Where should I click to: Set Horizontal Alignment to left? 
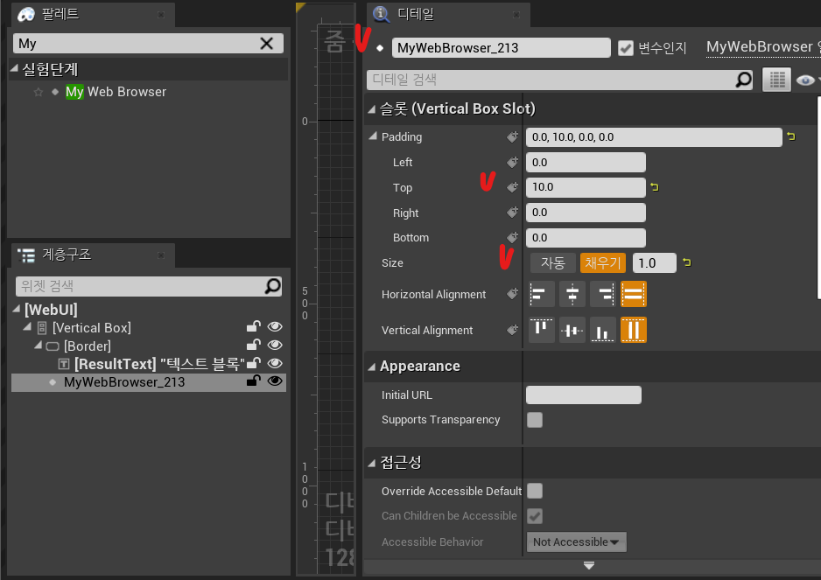(x=542, y=295)
